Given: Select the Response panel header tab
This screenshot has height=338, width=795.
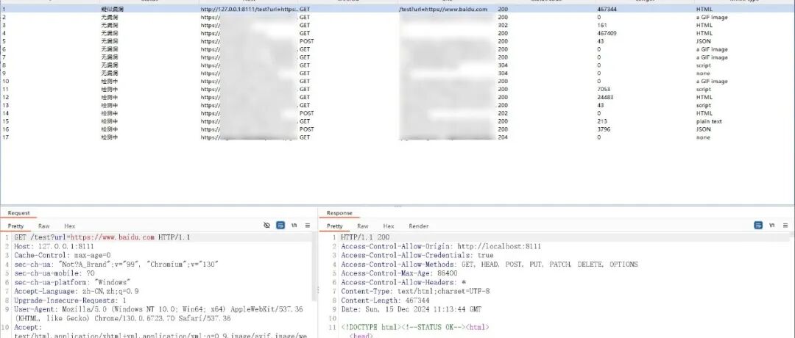Looking at the screenshot, I should click(x=339, y=213).
